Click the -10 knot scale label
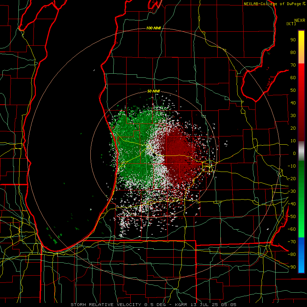 point(292,166)
